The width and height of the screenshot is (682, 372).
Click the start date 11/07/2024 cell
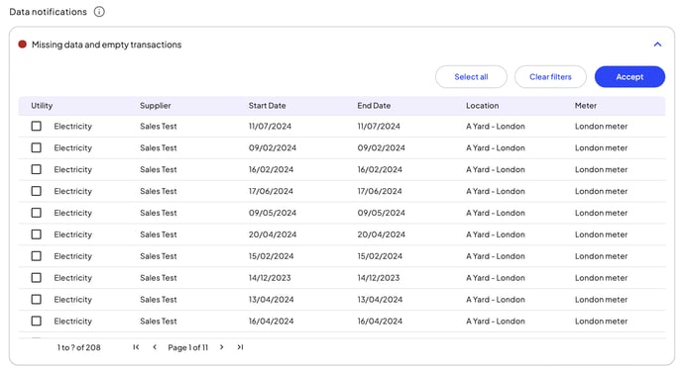(x=270, y=127)
